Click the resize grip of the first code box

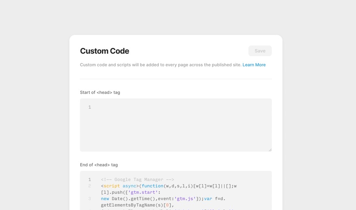[x=270, y=149]
